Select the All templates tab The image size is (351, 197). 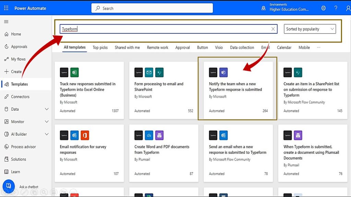(x=74, y=47)
